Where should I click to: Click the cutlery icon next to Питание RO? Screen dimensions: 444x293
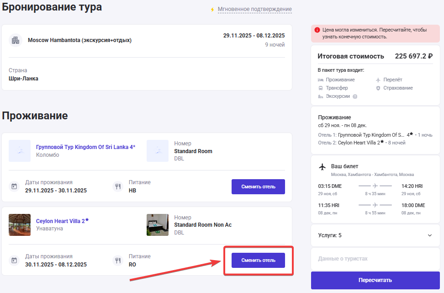(x=118, y=261)
